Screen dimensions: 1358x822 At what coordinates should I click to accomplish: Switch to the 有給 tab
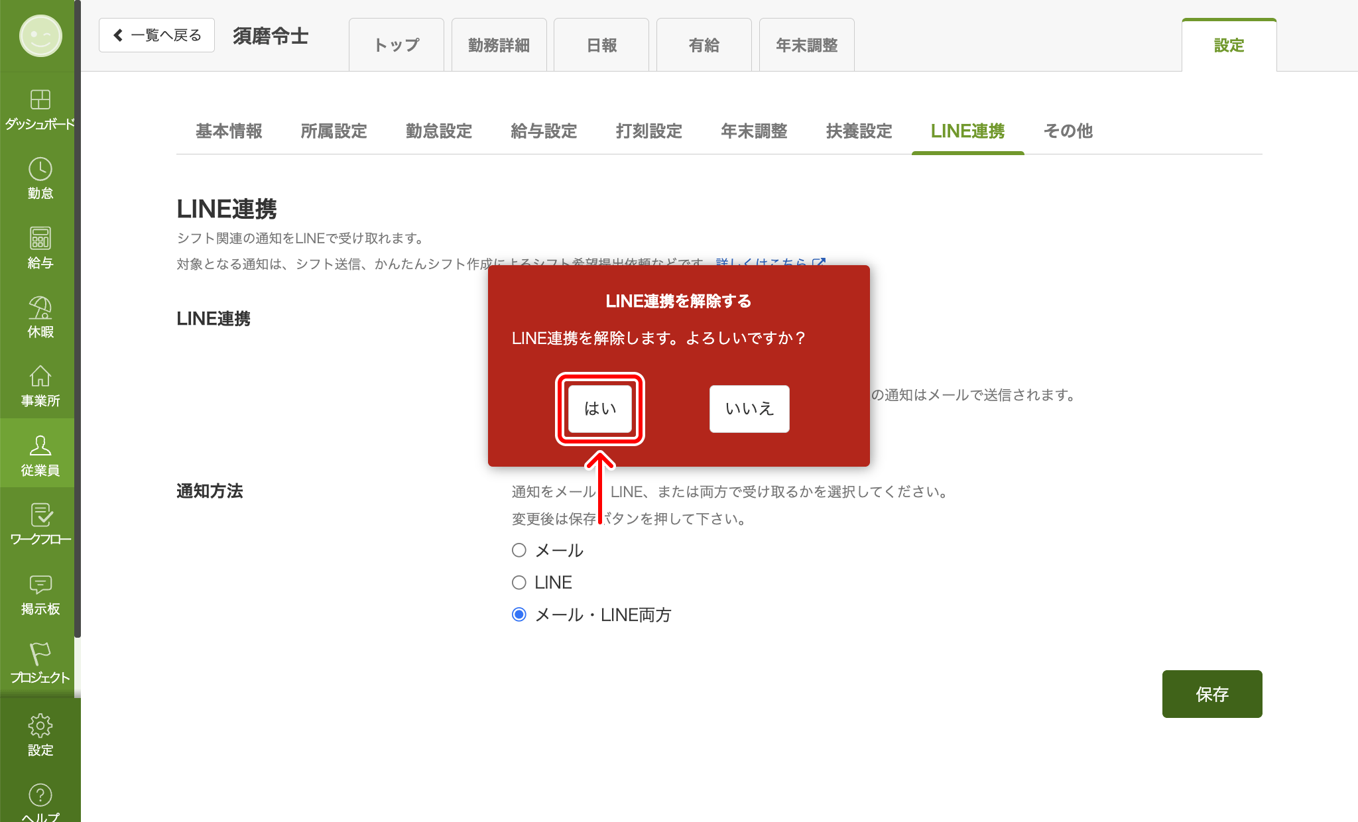[x=704, y=45]
